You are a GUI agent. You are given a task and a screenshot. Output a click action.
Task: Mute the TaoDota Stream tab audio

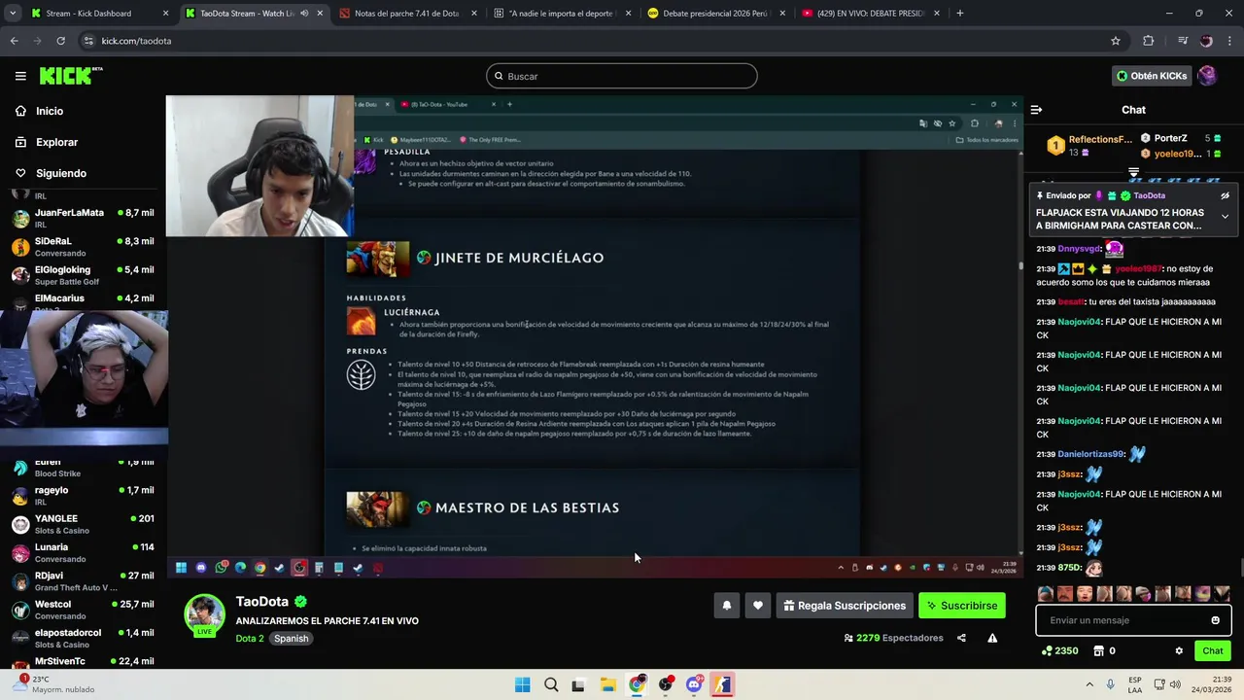click(304, 14)
